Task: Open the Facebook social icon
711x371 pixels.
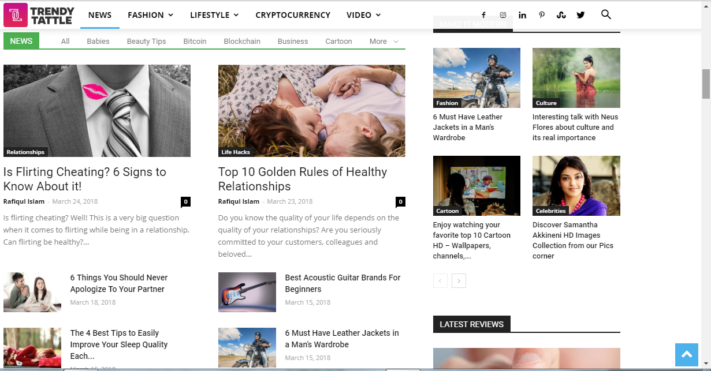Action: coord(483,15)
